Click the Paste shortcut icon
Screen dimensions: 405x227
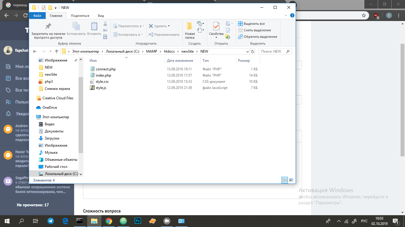coord(105,37)
